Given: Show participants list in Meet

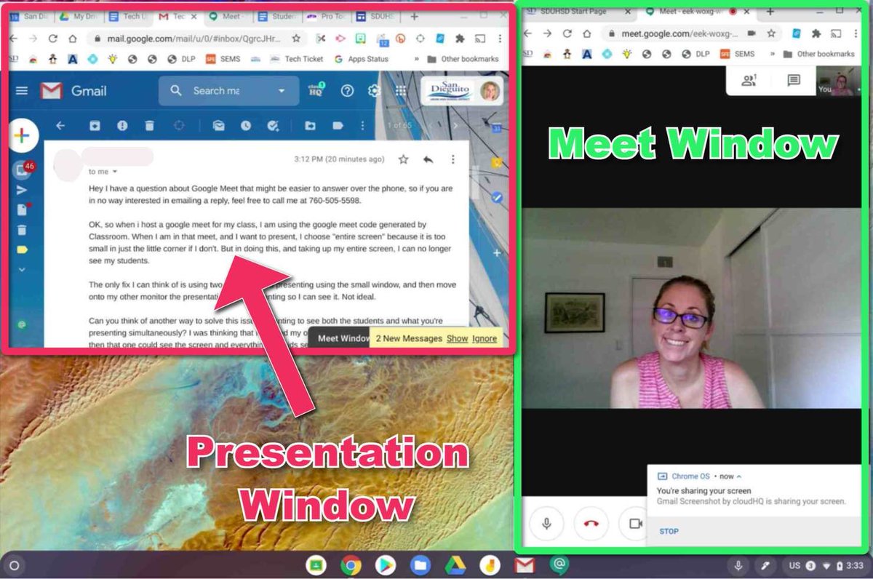Looking at the screenshot, I should (x=749, y=81).
